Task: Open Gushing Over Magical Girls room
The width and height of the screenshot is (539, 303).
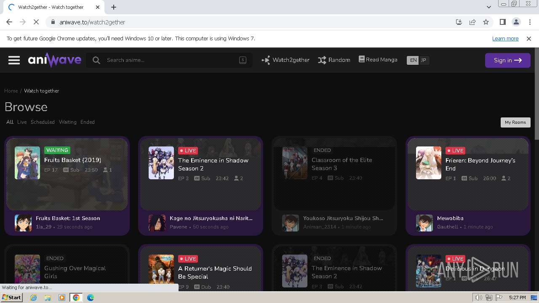Action: (x=75, y=272)
